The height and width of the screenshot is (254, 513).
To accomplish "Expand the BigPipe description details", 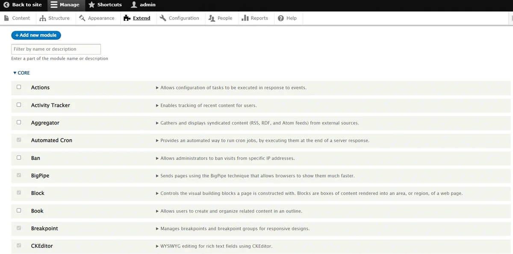I will coord(255,176).
